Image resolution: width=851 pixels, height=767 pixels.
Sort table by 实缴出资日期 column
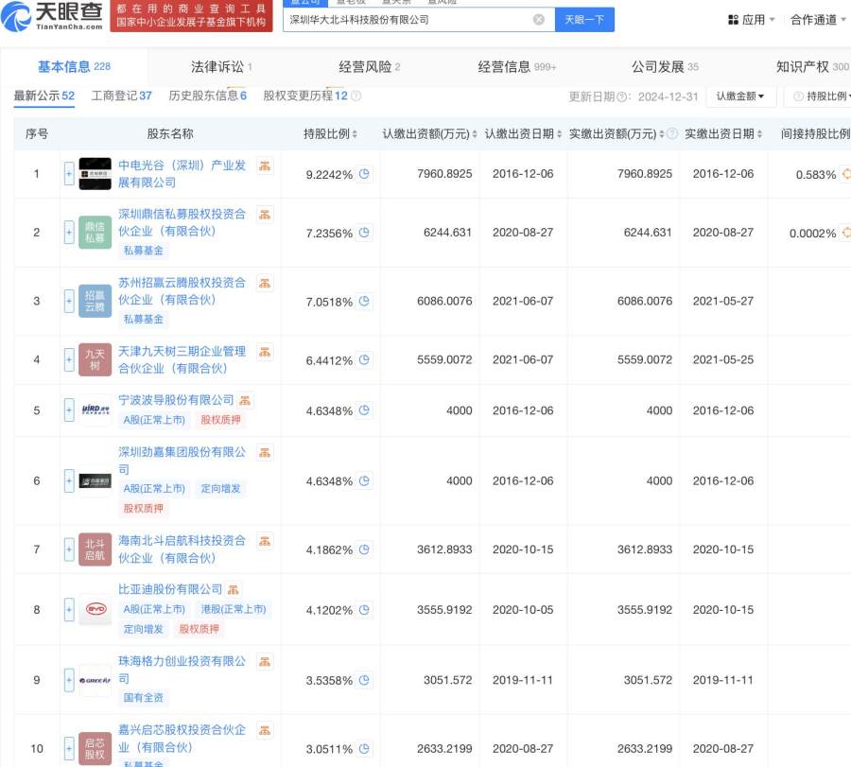point(761,134)
